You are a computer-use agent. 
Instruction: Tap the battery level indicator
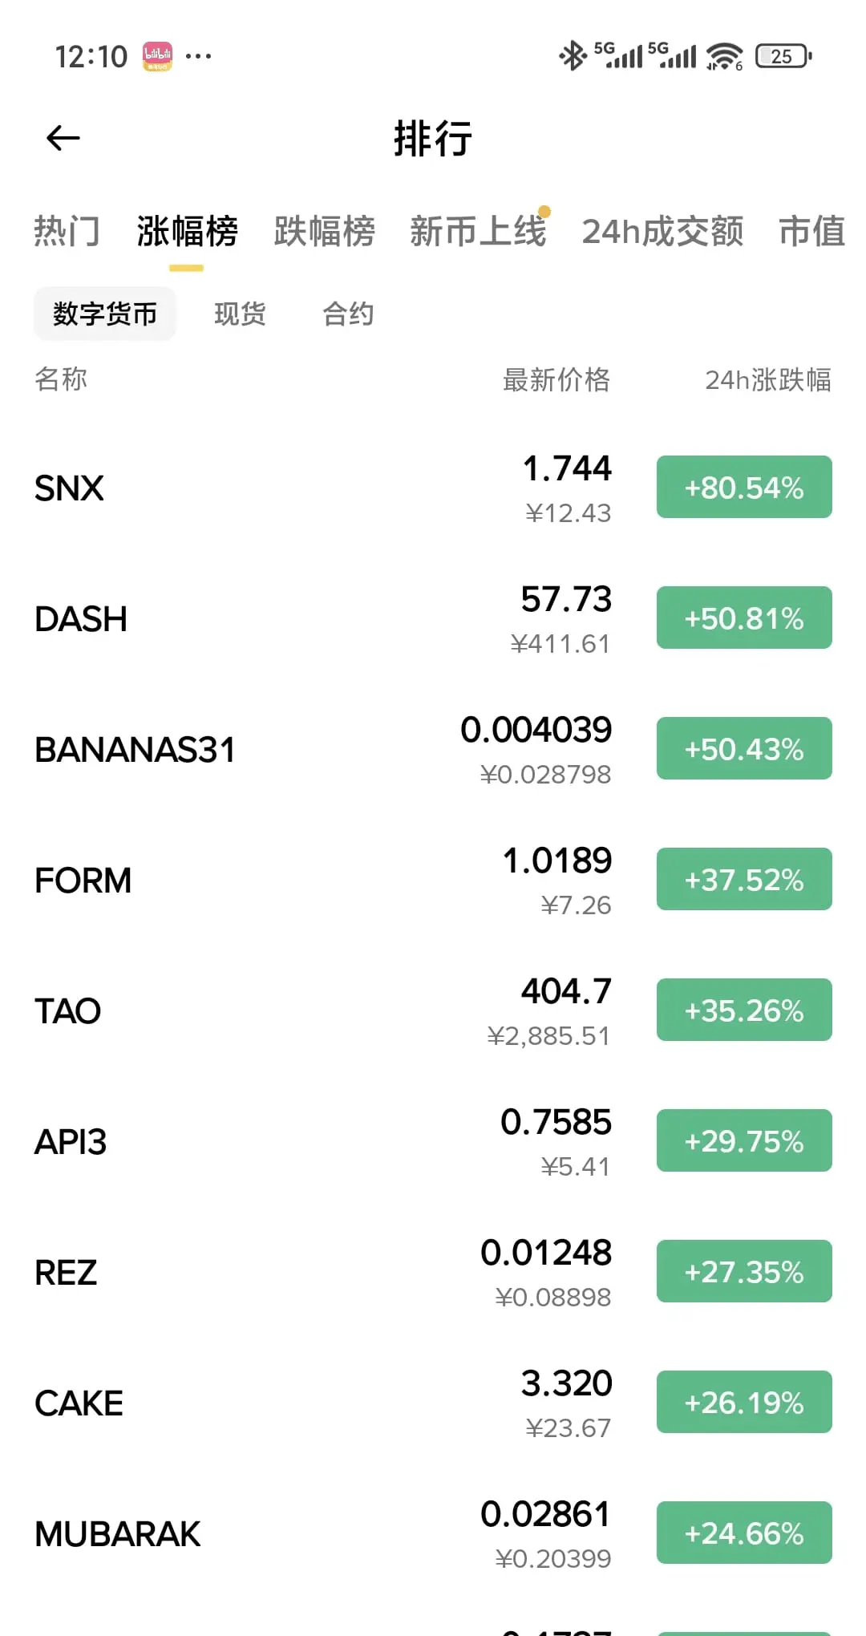[x=783, y=56]
